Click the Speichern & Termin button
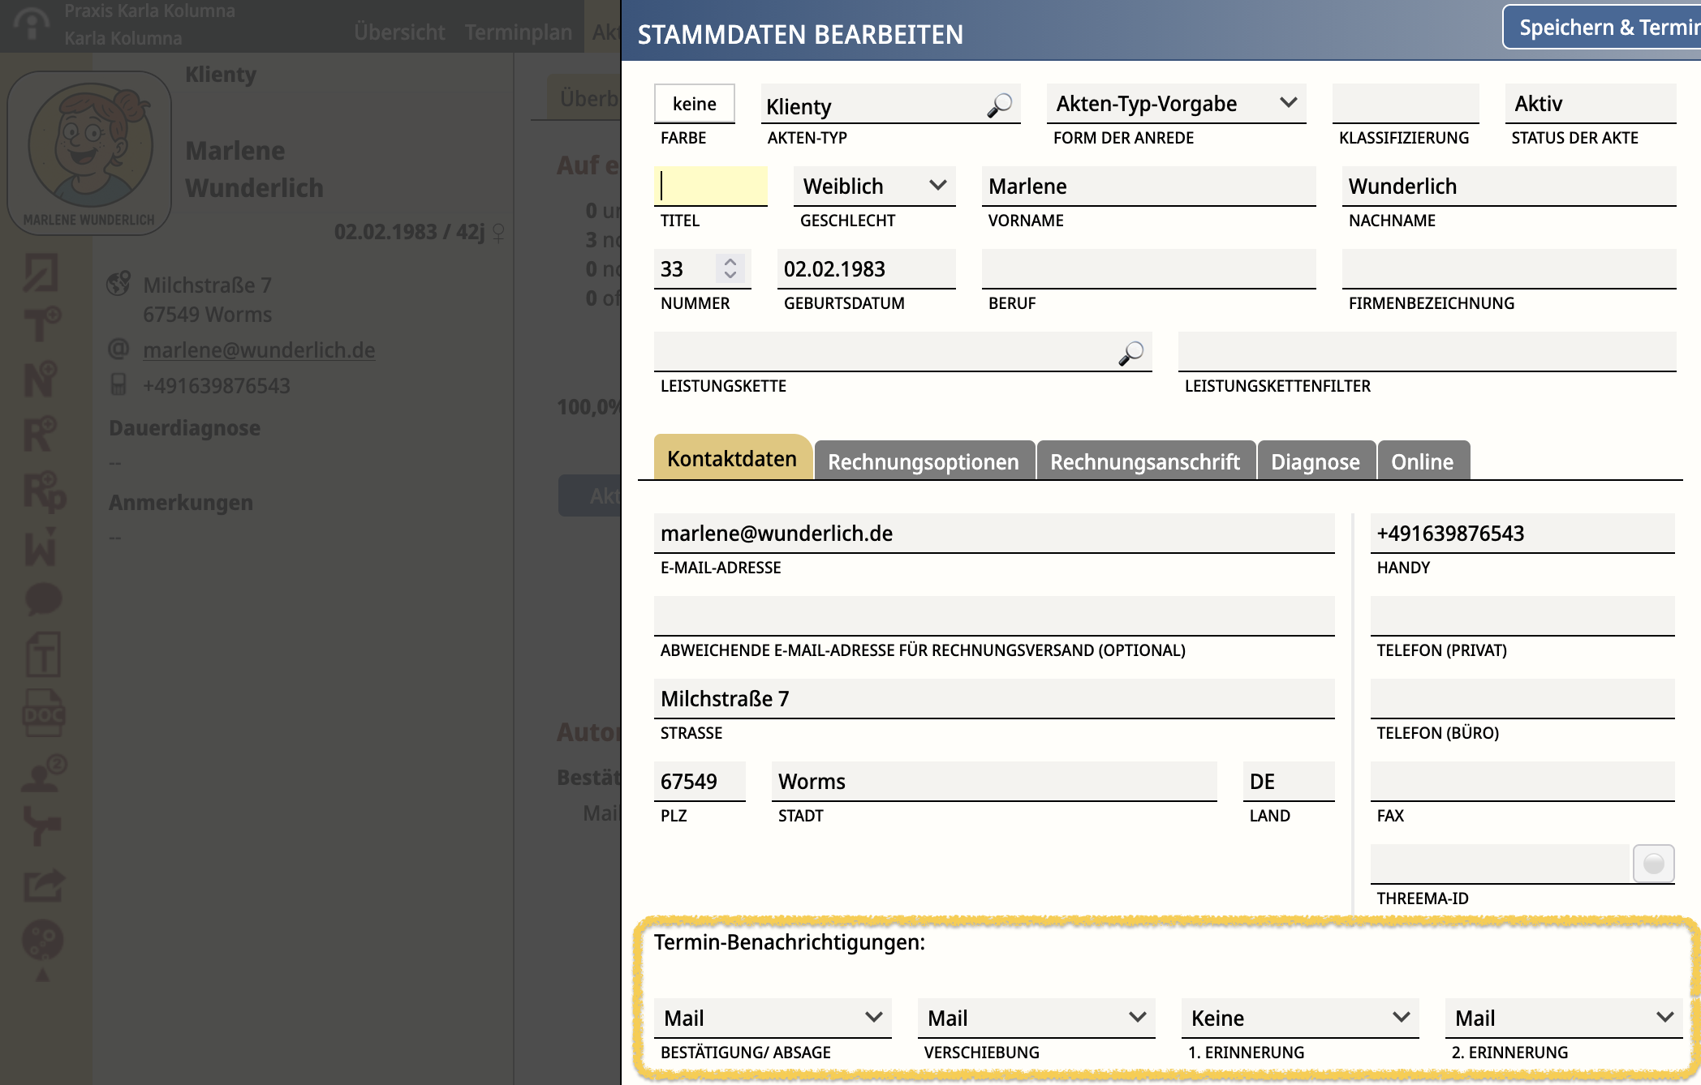This screenshot has width=1701, height=1085. 1604,28
